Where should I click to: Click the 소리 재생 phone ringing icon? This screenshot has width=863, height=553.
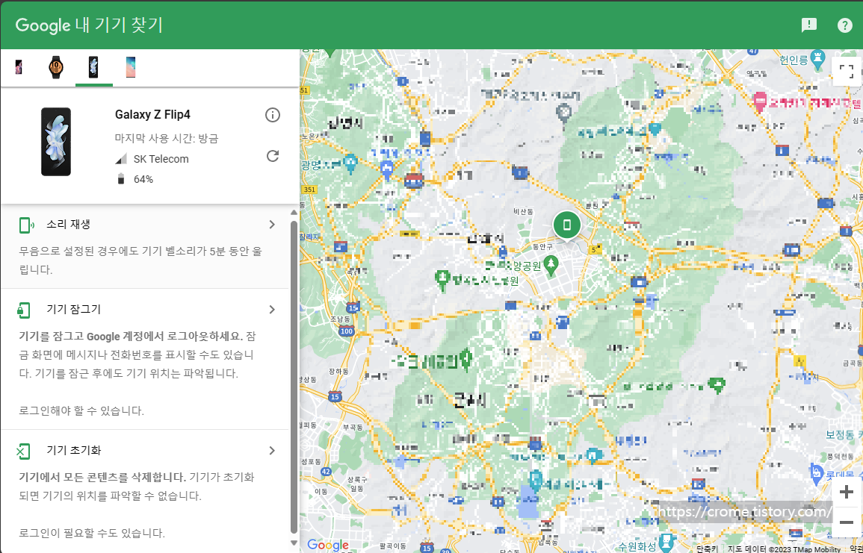[26, 225]
